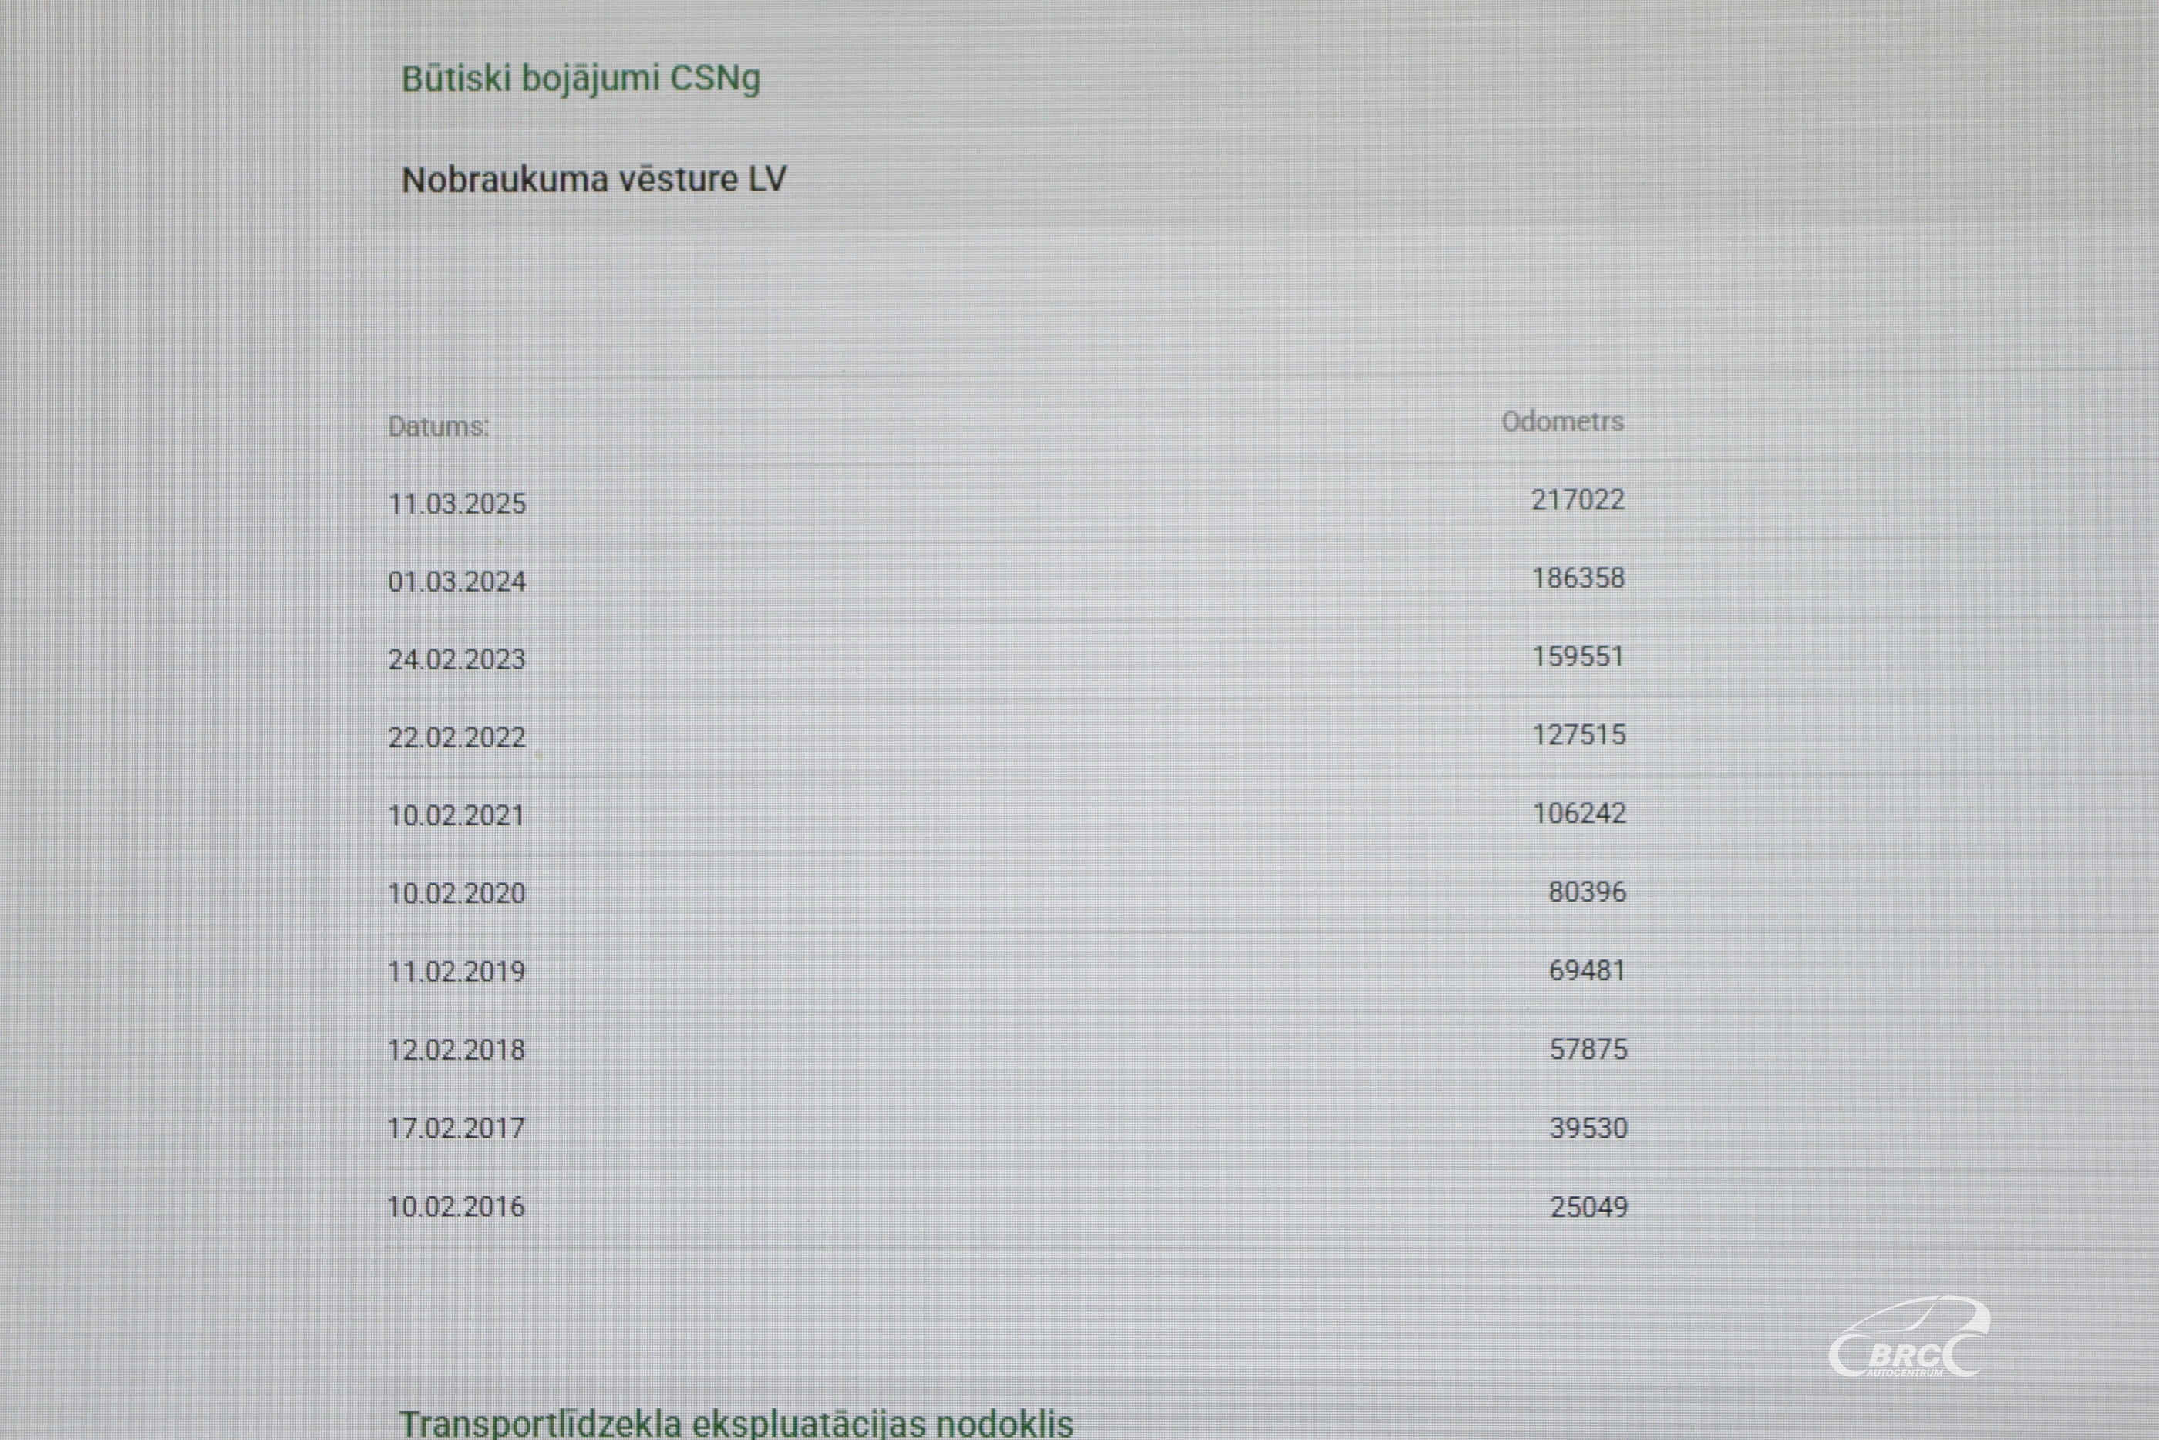
Task: Click the Odometrs column header
Action: coord(1562,422)
